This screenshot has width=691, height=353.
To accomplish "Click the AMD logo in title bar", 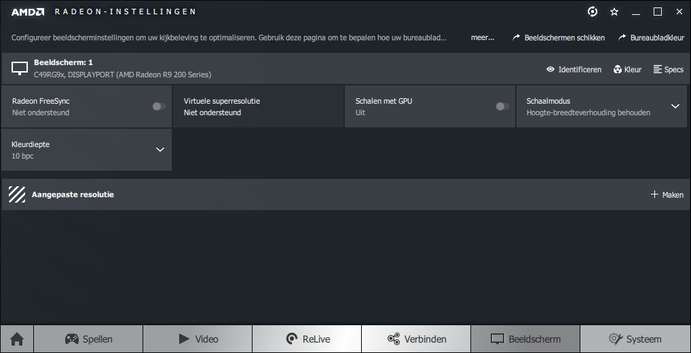I will tap(27, 12).
